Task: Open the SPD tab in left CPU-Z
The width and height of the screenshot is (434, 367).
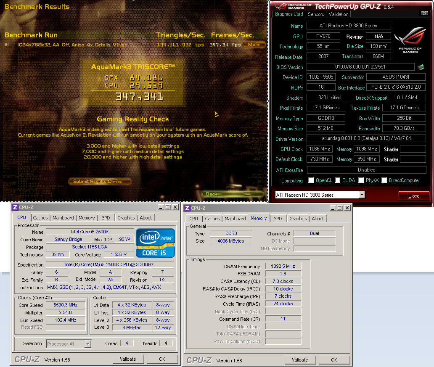Action: click(106, 218)
